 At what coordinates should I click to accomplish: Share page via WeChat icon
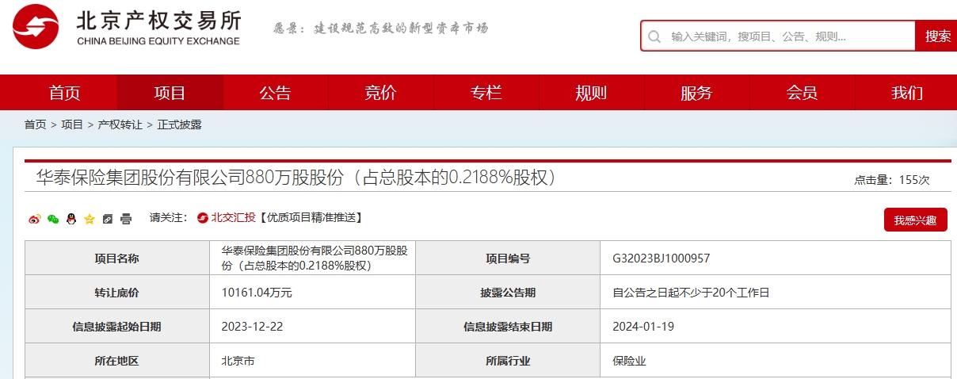[x=53, y=219]
